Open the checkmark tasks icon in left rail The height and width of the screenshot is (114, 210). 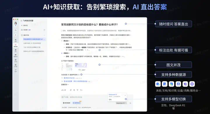15,70
